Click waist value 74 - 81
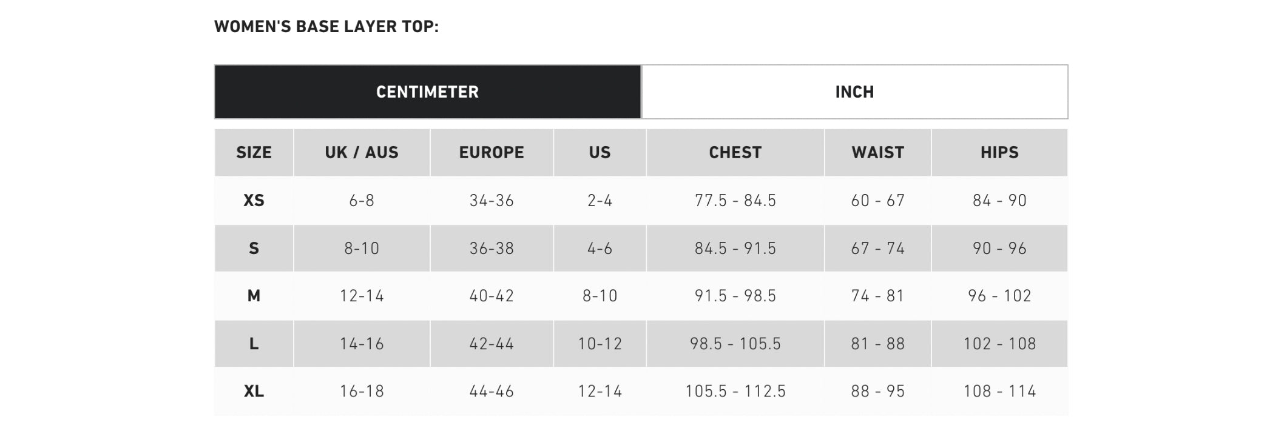1284x428 pixels. pyautogui.click(x=877, y=296)
